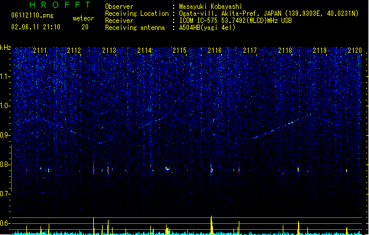Click the 2117 time marker
Screen dimensions: 369x235
point(250,51)
